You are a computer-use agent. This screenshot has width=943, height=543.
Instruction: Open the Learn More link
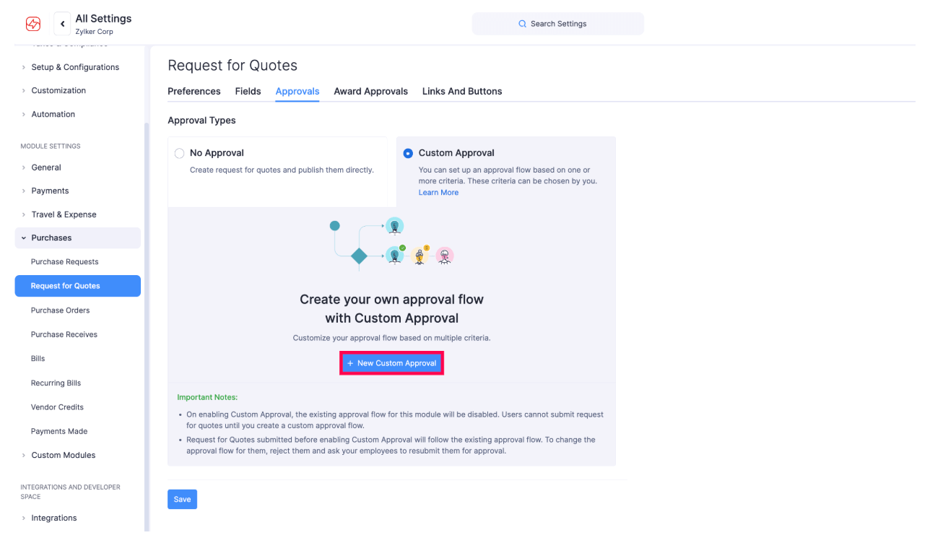438,192
